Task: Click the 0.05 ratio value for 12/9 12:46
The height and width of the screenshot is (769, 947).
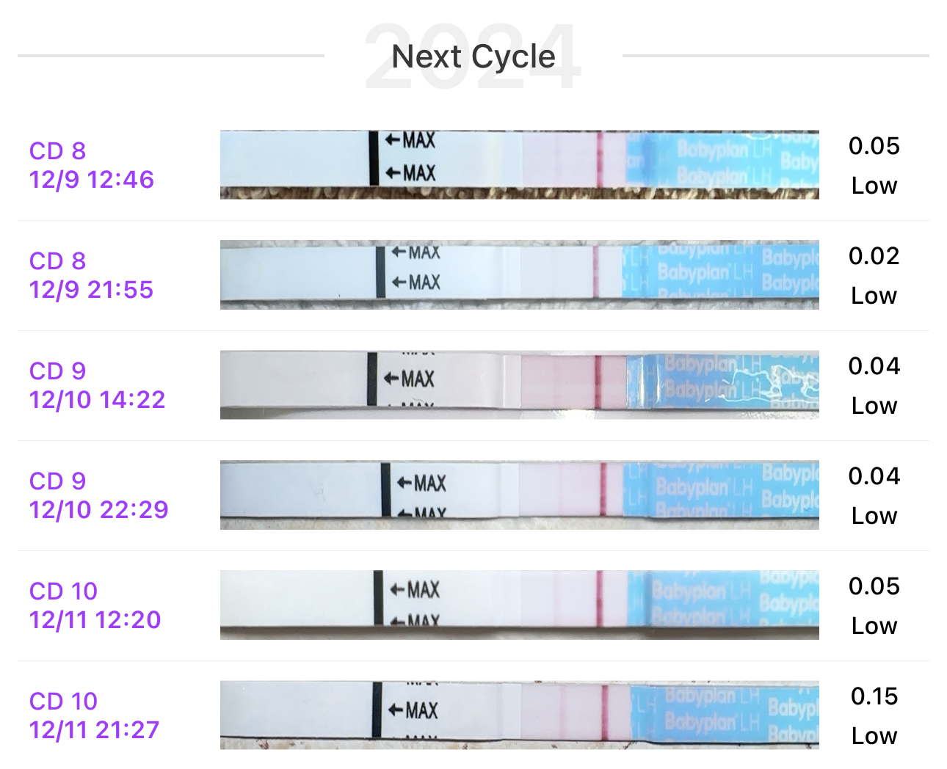Action: [874, 146]
